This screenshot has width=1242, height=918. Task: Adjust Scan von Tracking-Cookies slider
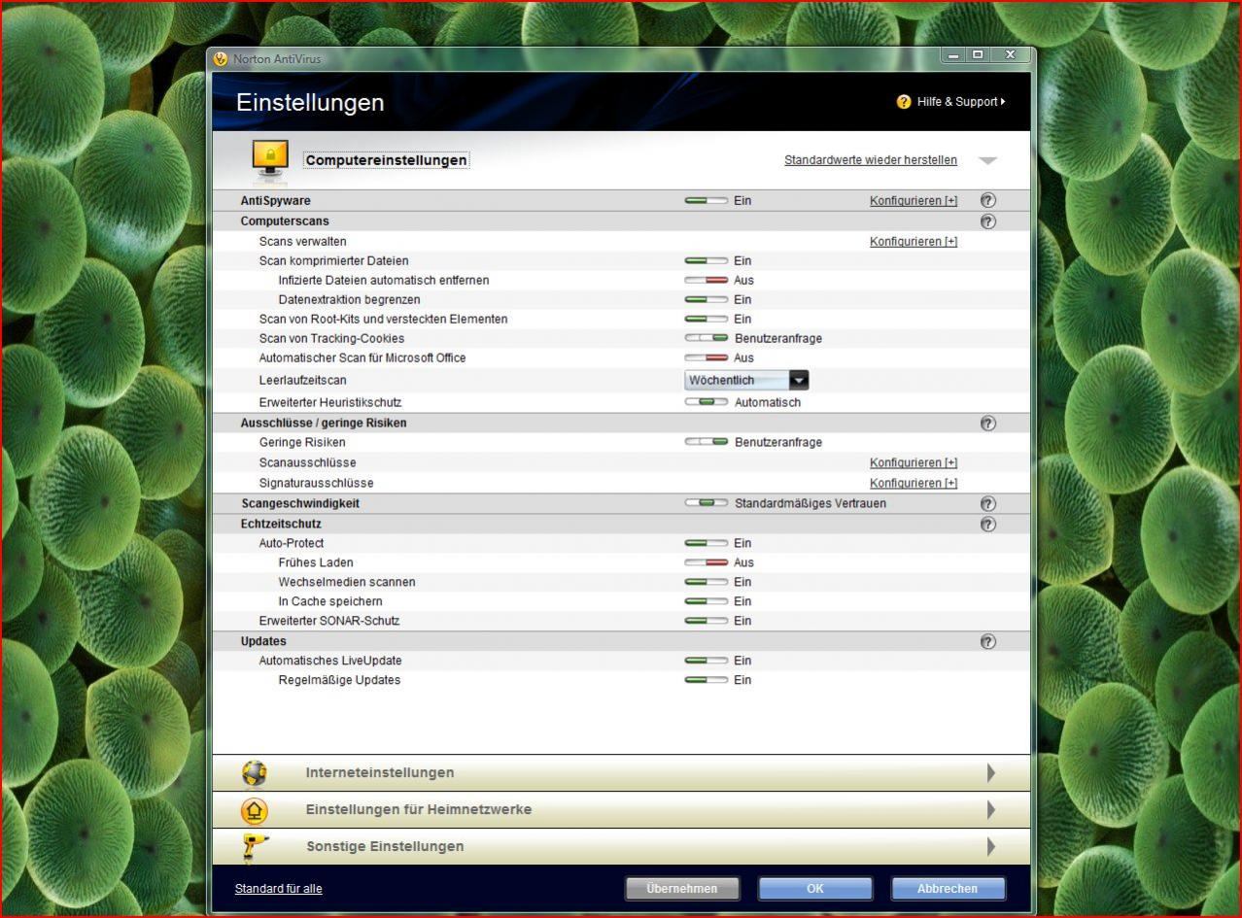tap(707, 338)
